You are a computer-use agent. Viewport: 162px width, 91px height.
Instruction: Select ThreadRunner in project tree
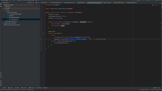coord(15,19)
